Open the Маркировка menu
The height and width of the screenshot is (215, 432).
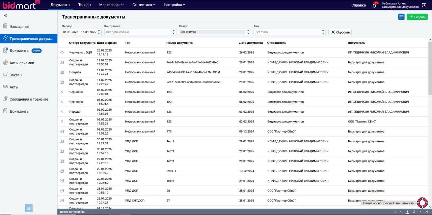(x=111, y=5)
